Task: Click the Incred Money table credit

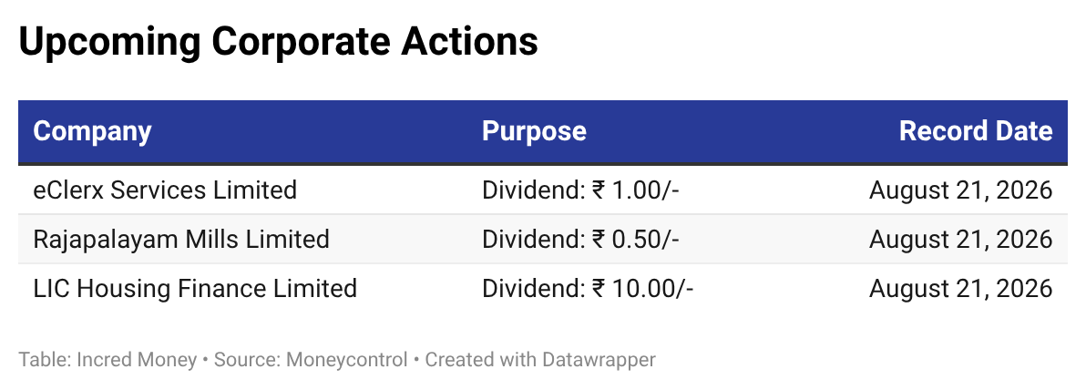Action: point(137,360)
